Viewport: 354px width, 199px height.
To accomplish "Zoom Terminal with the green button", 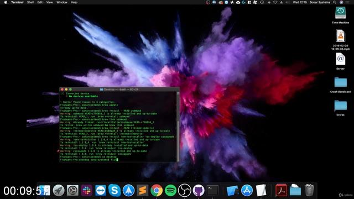I will pyautogui.click(x=70, y=90).
